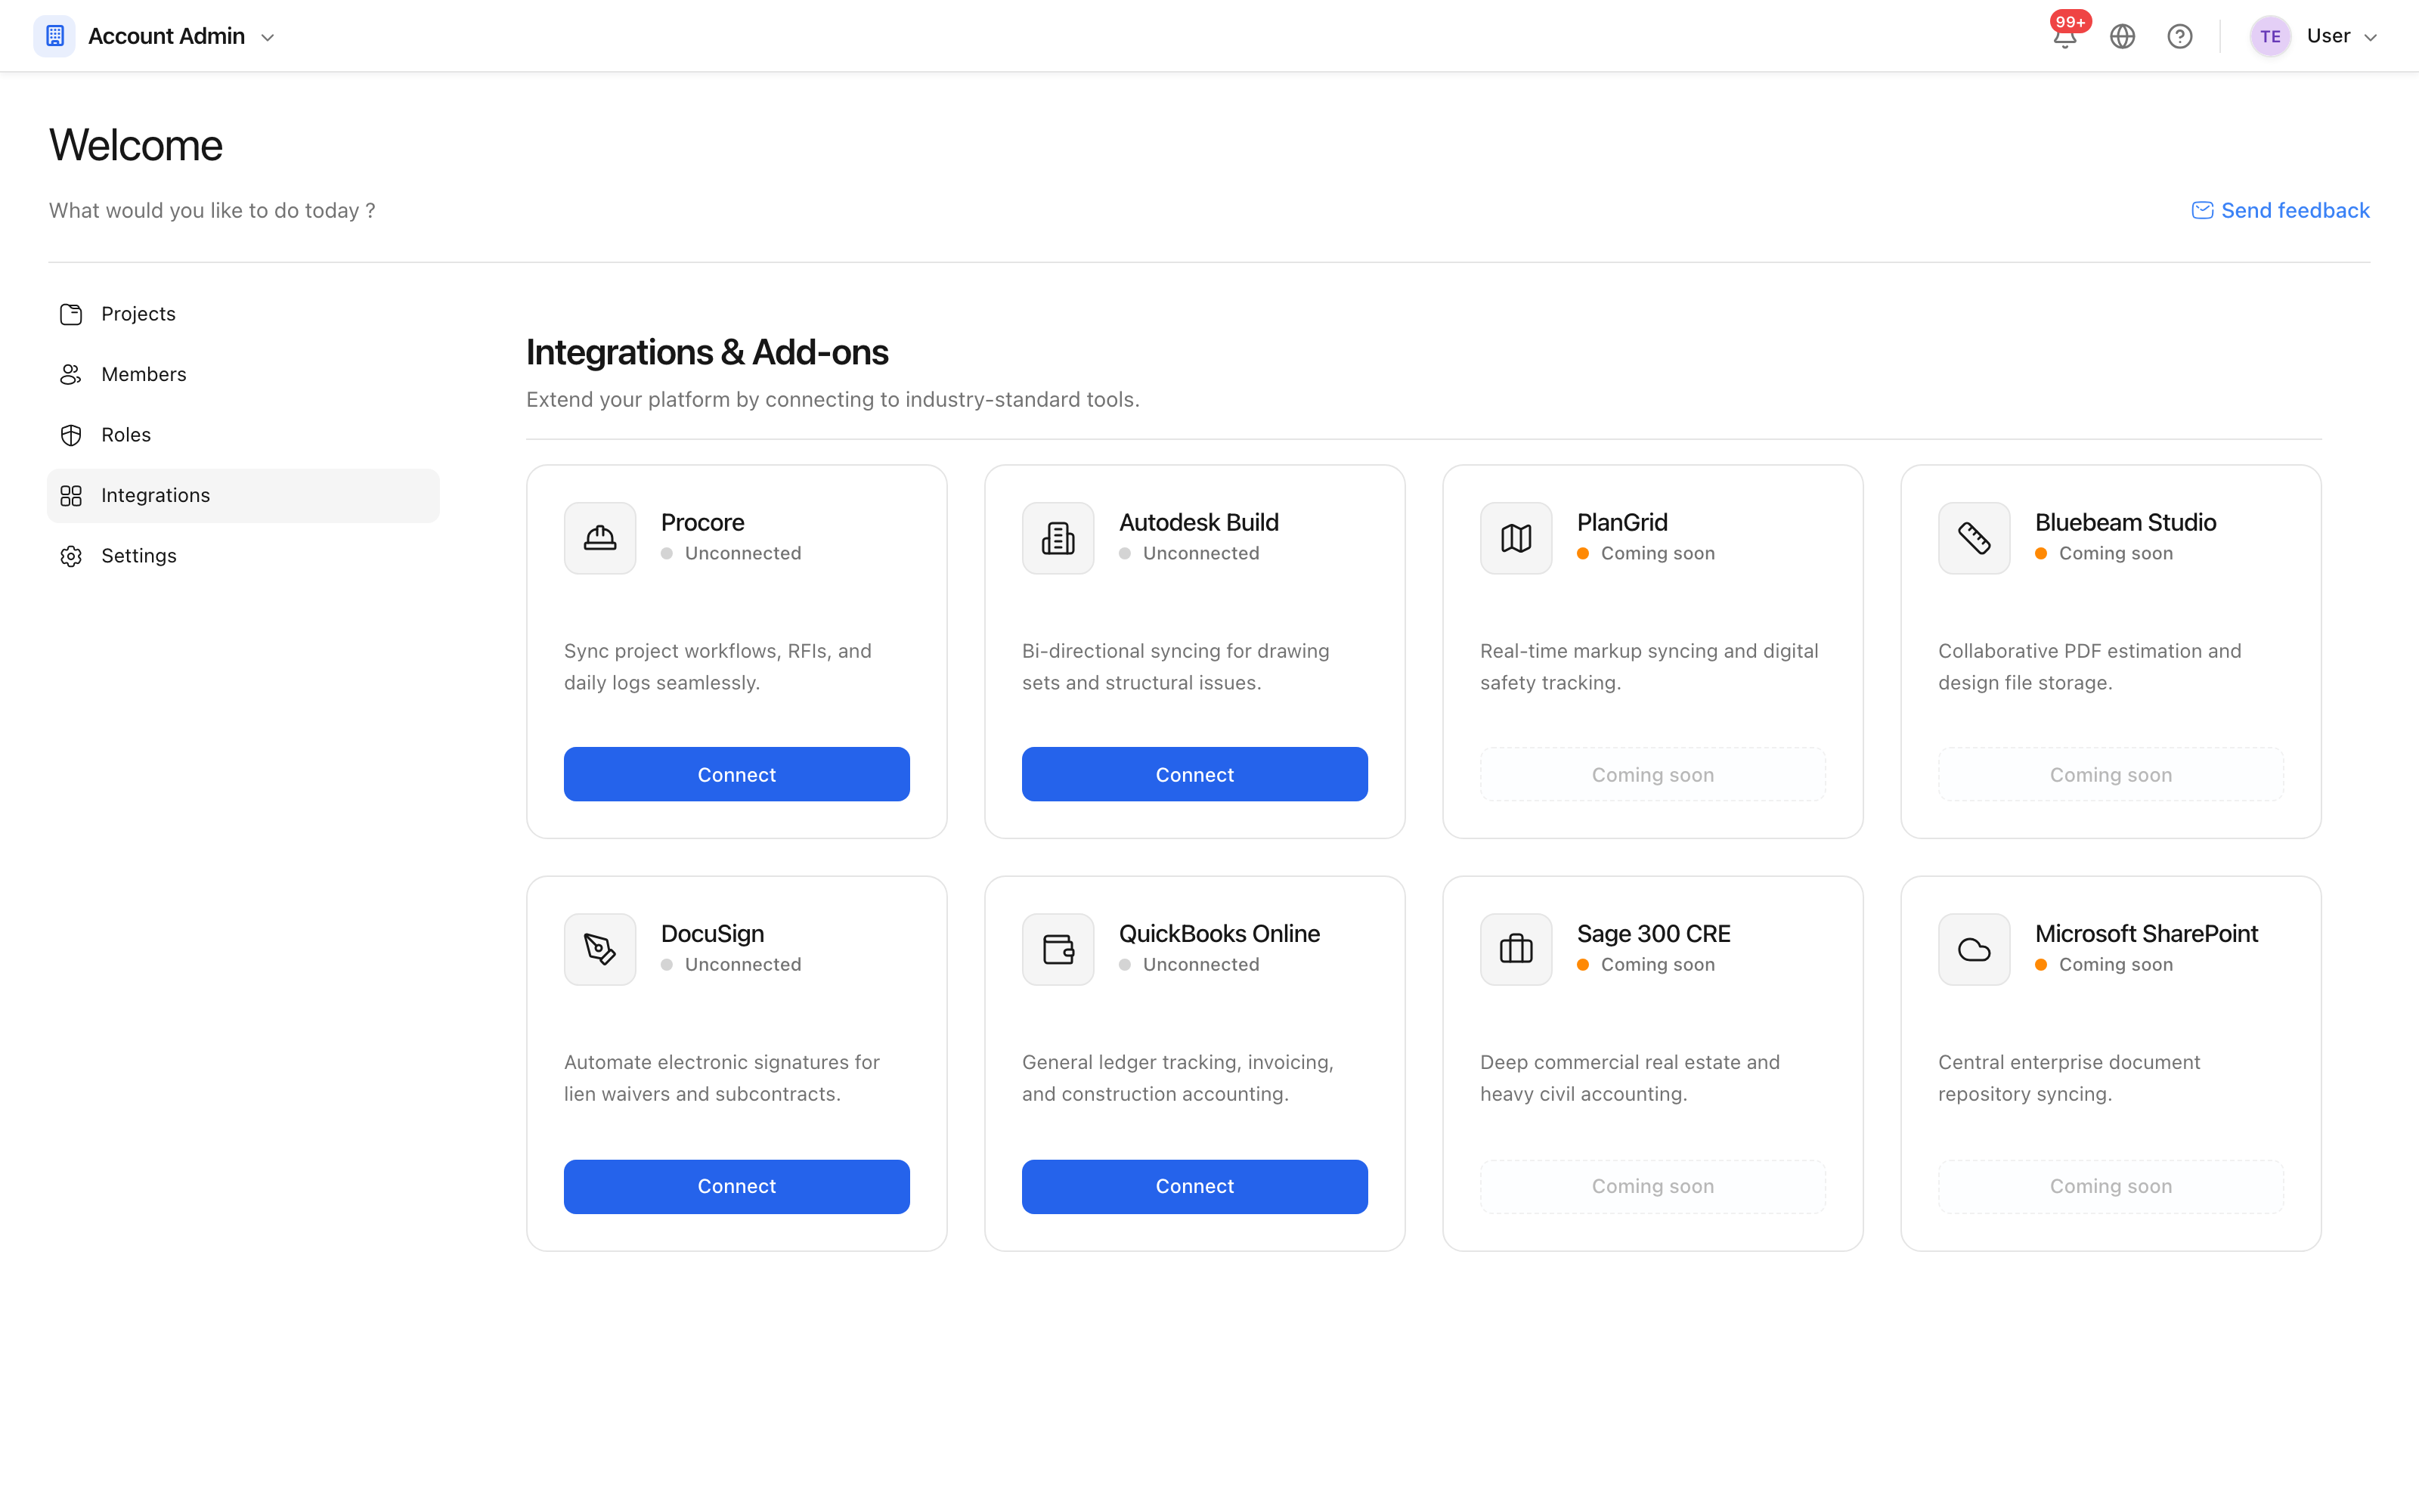Click the 'Integrations & Add-ons' heading
The width and height of the screenshot is (2419, 1512).
[x=707, y=352]
